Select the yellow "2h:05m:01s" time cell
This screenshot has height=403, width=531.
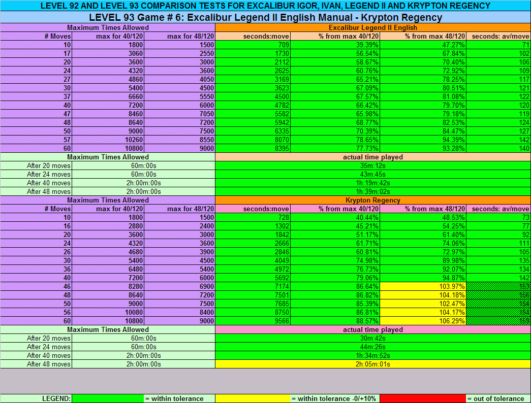(373, 364)
